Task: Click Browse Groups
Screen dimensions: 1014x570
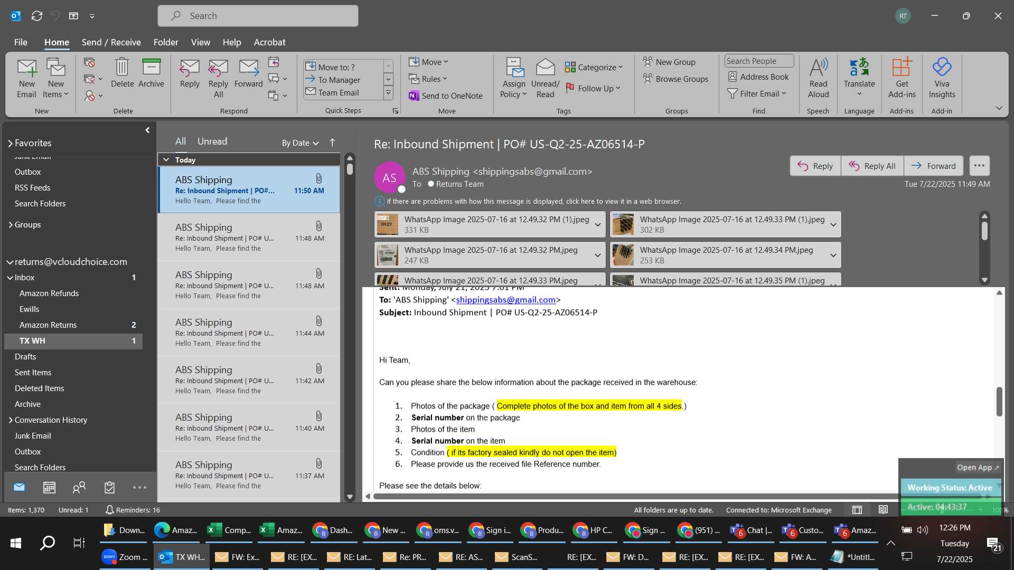Action: [675, 79]
